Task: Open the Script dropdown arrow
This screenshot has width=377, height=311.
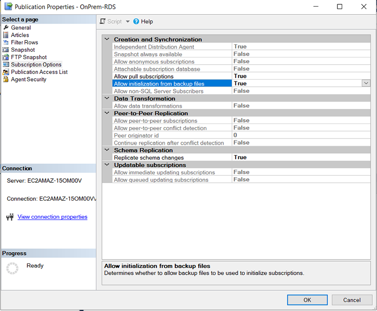Action: [128, 22]
